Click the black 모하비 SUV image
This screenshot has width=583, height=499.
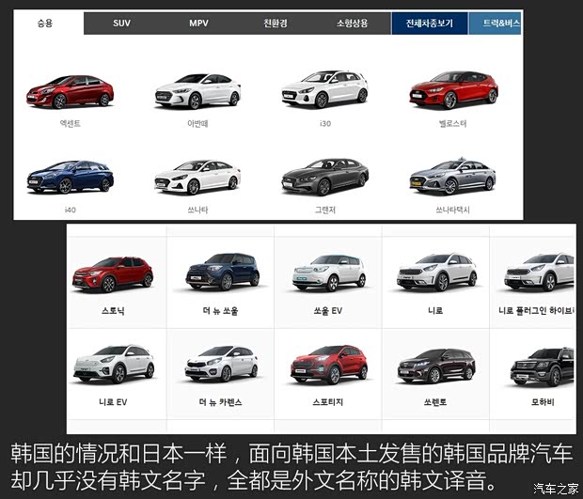point(543,366)
